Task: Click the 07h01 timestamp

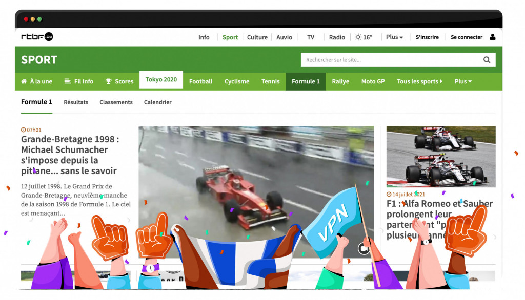Action: coord(31,130)
